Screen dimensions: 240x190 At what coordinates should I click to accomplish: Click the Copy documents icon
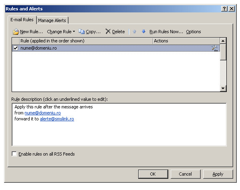81,32
